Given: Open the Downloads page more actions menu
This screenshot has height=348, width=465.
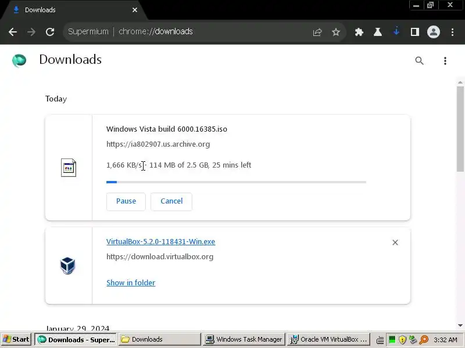Looking at the screenshot, I should [445, 61].
